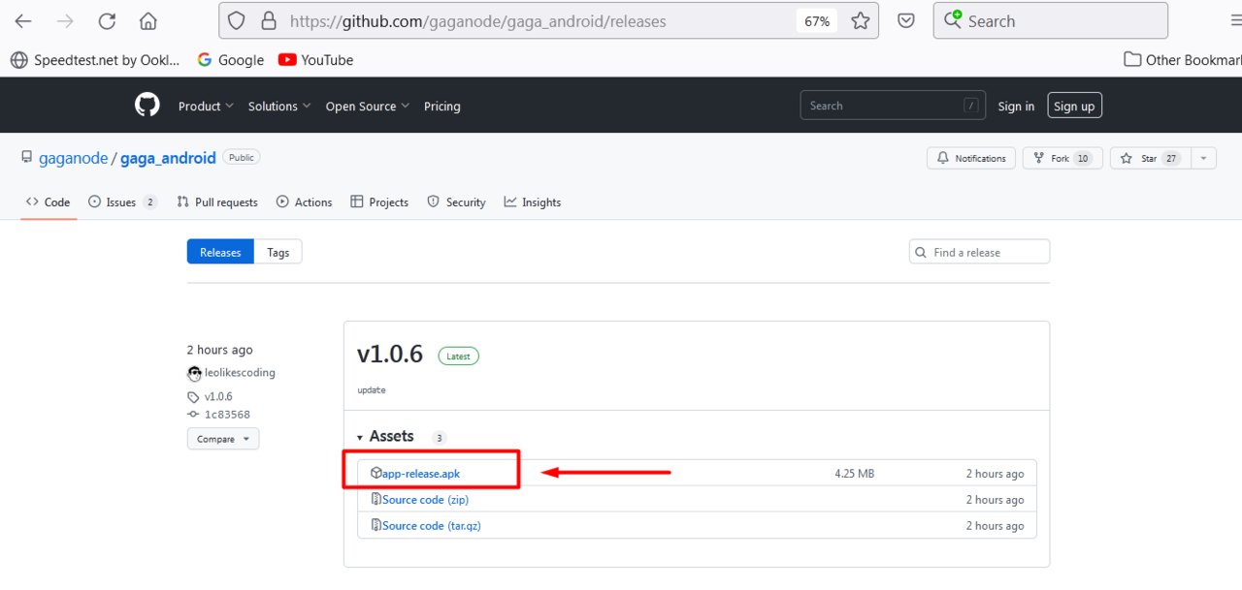
Task: Open the Google bookmark
Action: coord(230,60)
